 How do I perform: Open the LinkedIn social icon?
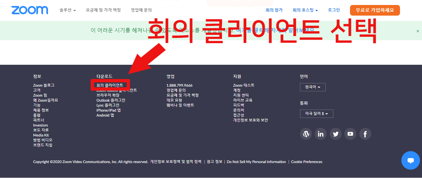pos(321,134)
